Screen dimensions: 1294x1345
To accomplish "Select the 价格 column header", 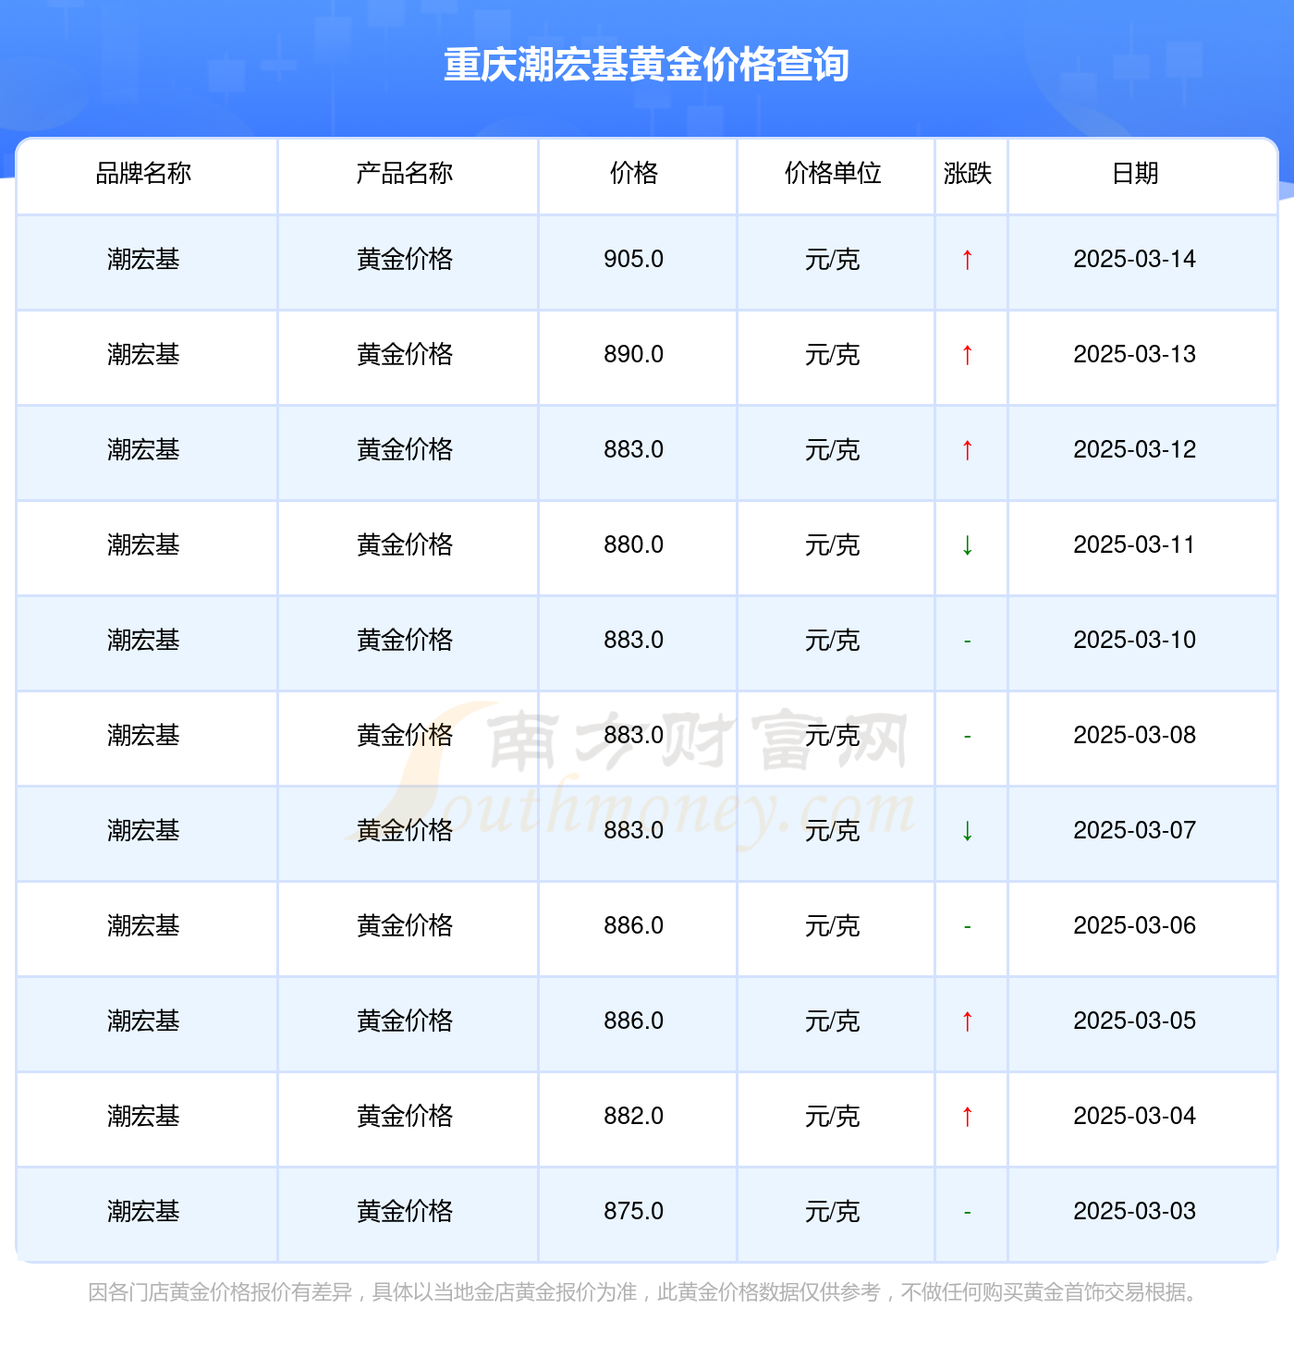I will point(634,173).
